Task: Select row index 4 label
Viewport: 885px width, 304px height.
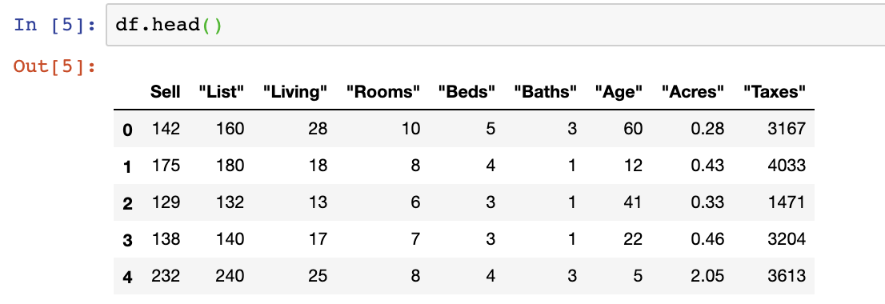Action: (x=127, y=276)
